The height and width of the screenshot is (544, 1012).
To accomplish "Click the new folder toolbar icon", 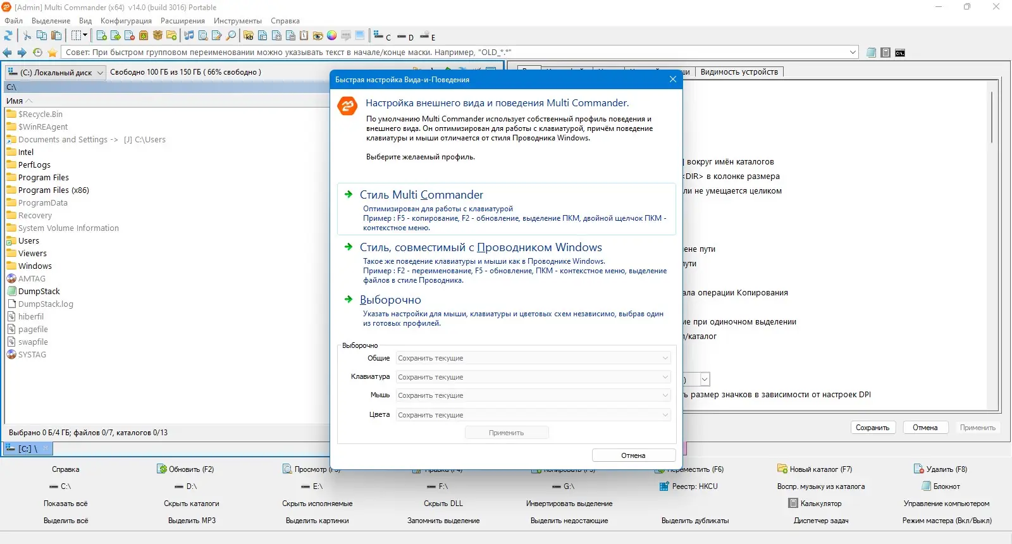I will click(x=171, y=35).
